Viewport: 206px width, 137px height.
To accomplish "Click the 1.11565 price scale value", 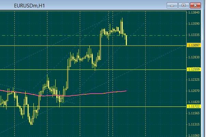I will point(194,113).
